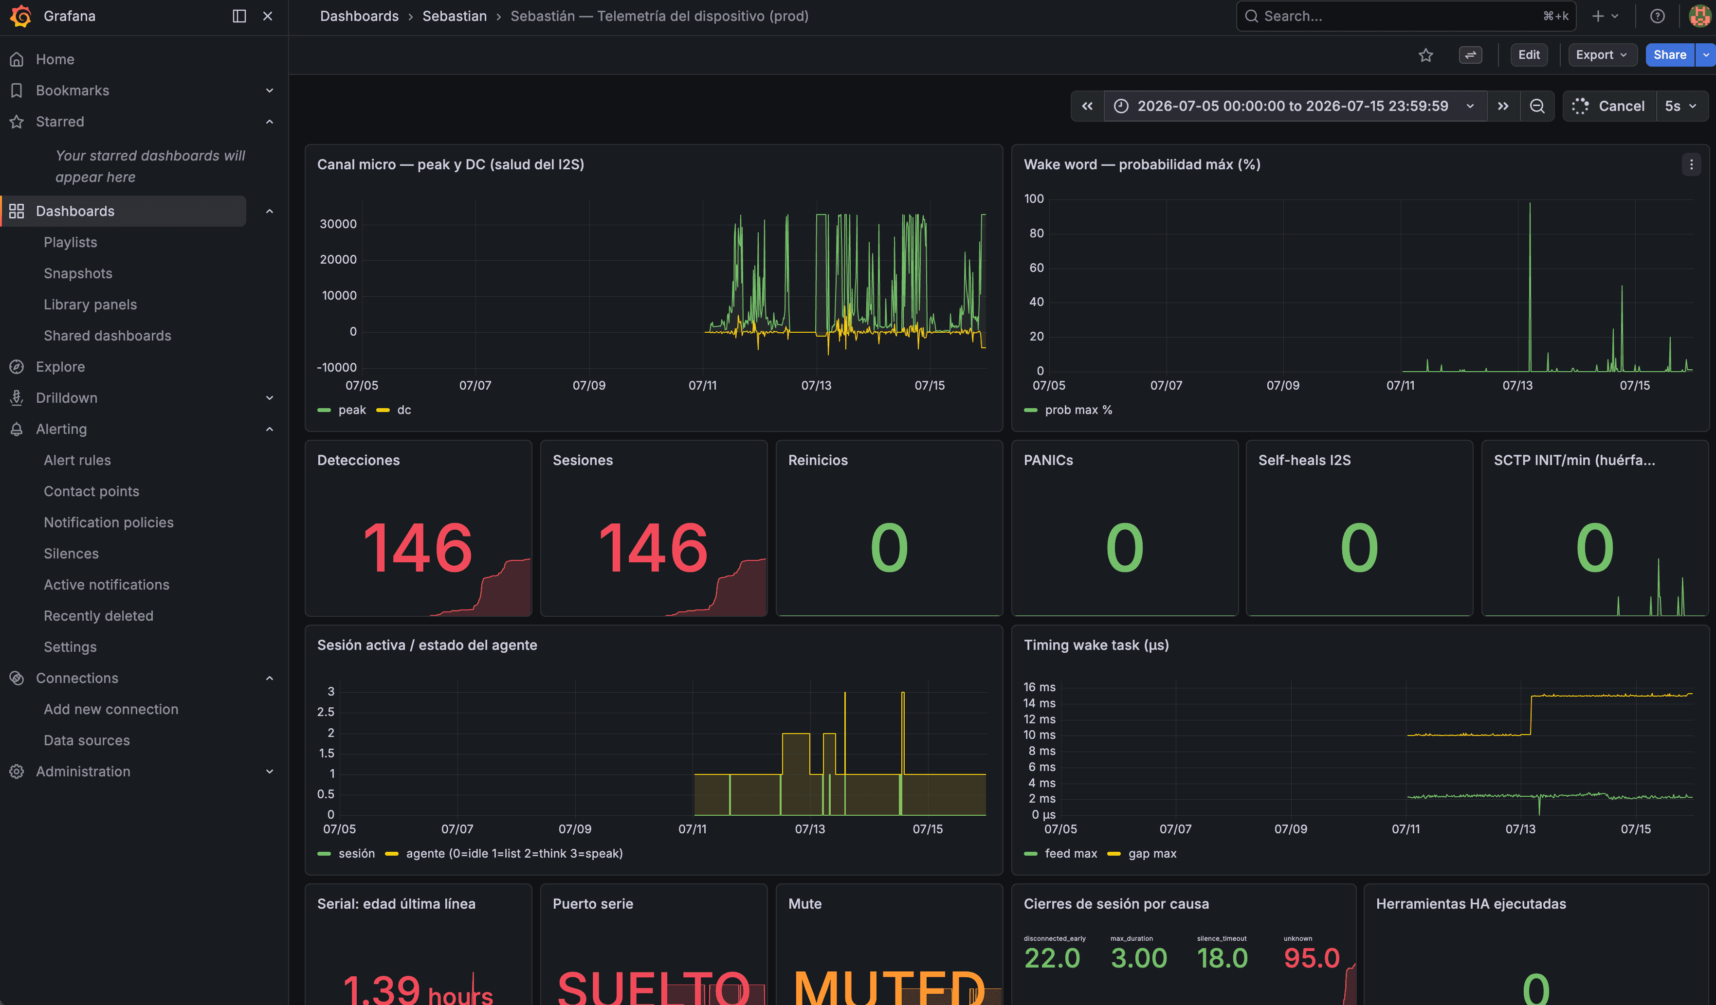Screen dimensions: 1716x1005
Task: Undock the sidebar menu panel icon
Action: pos(239,16)
